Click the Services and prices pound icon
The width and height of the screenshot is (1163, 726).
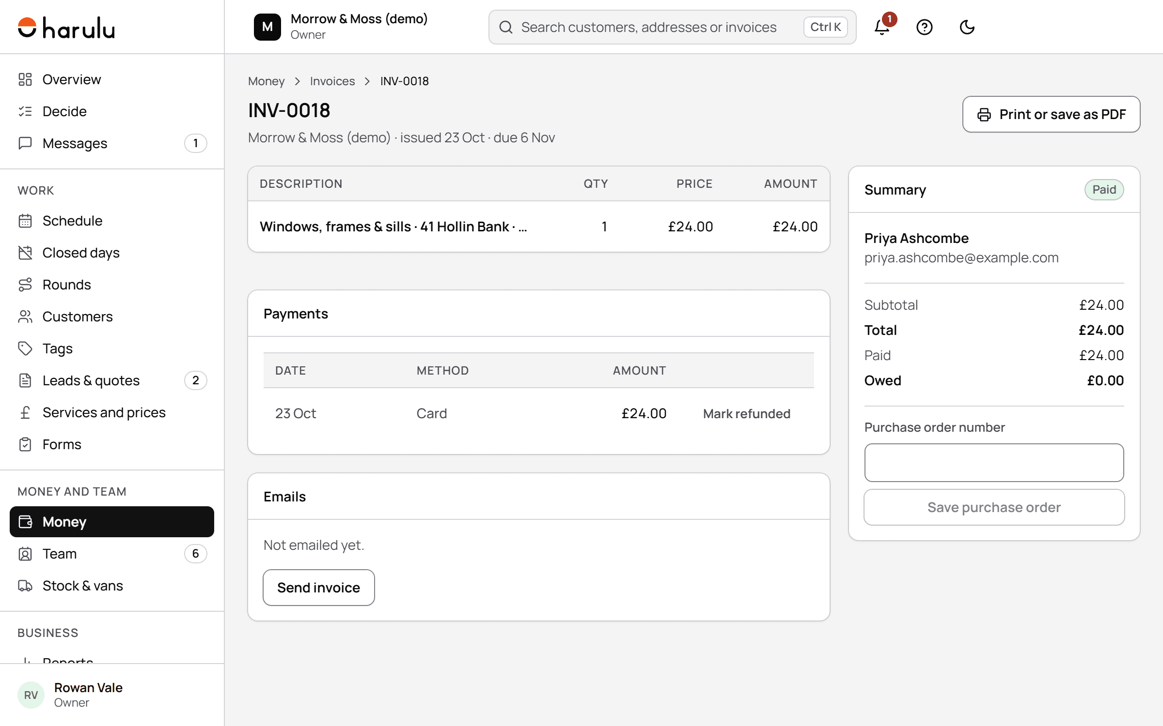point(25,412)
